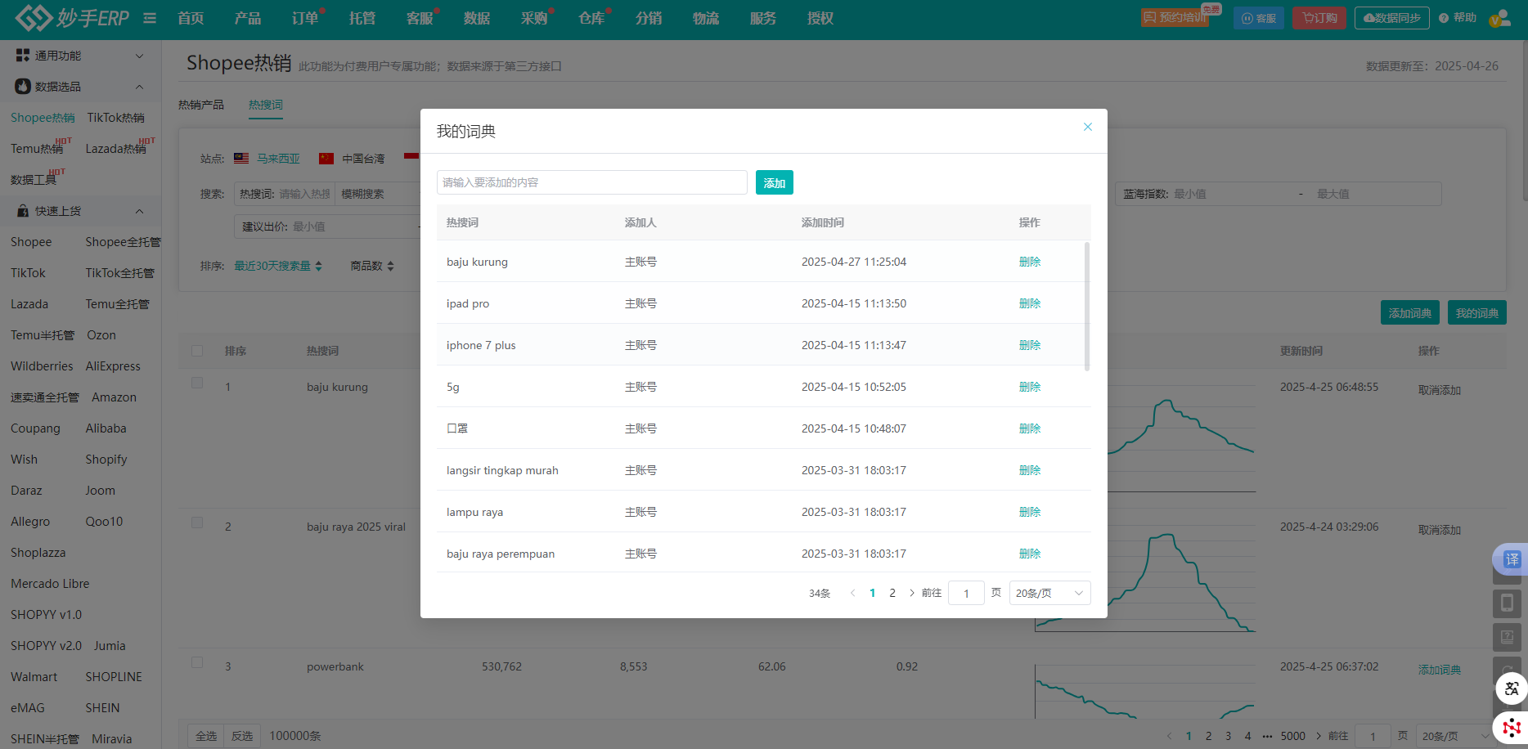Check the checkbox for baju kurung row
The width and height of the screenshot is (1528, 749).
tap(197, 383)
